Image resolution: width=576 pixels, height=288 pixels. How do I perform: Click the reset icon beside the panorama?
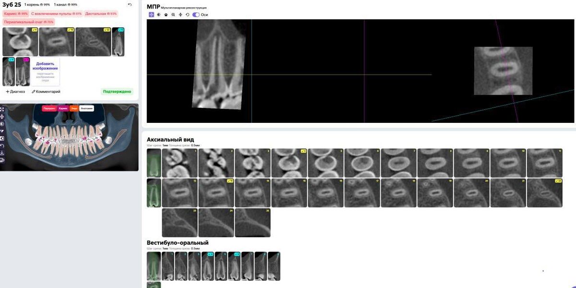coord(2,145)
